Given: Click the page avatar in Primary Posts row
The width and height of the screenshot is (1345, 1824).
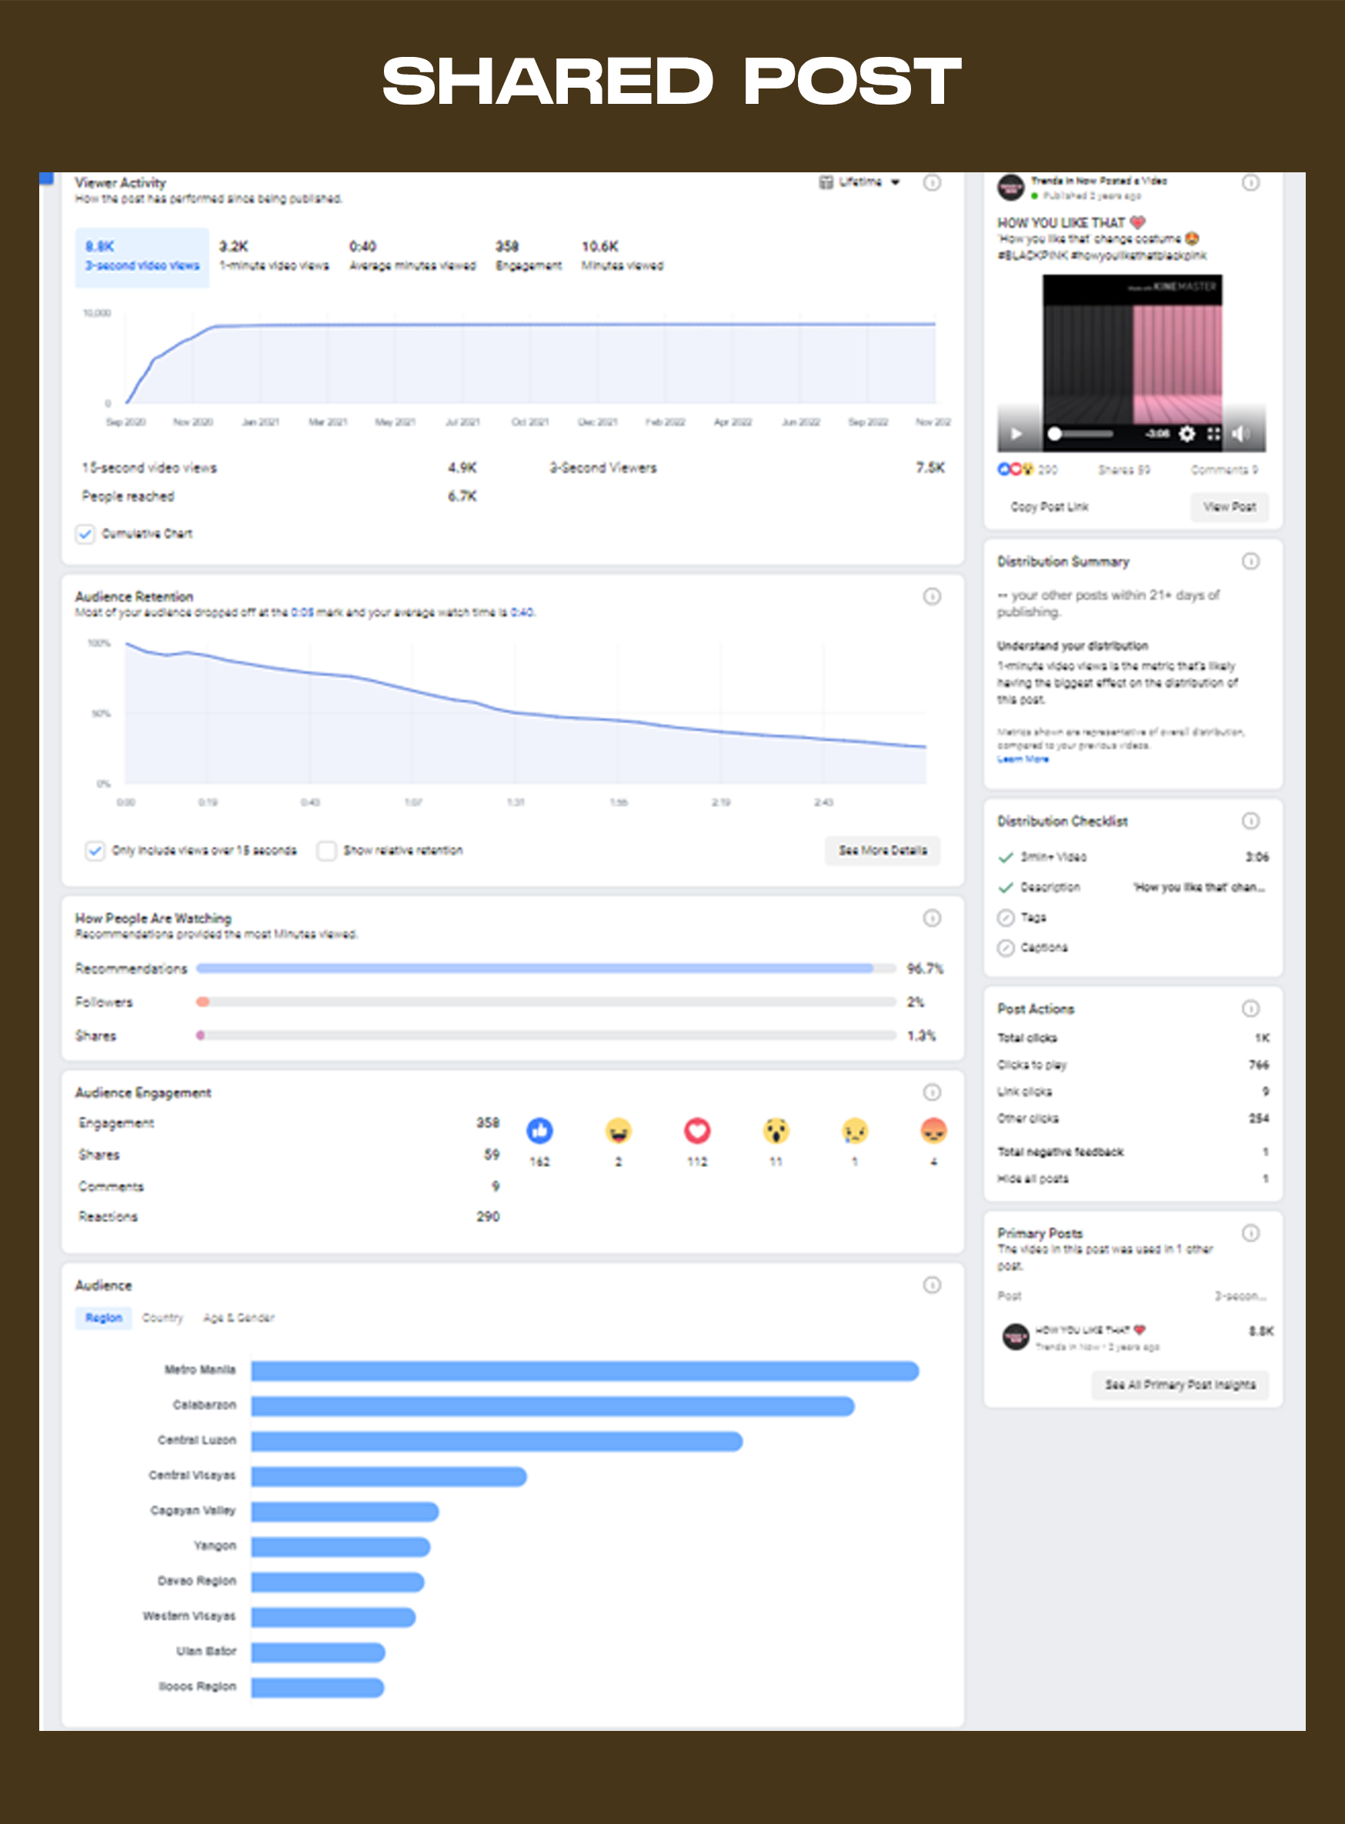Looking at the screenshot, I should pos(1015,1336).
